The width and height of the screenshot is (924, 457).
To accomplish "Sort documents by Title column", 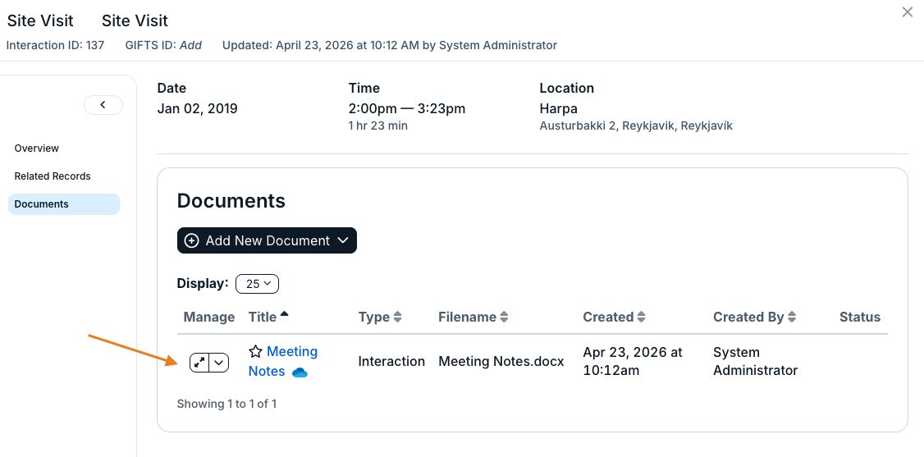I will [268, 317].
